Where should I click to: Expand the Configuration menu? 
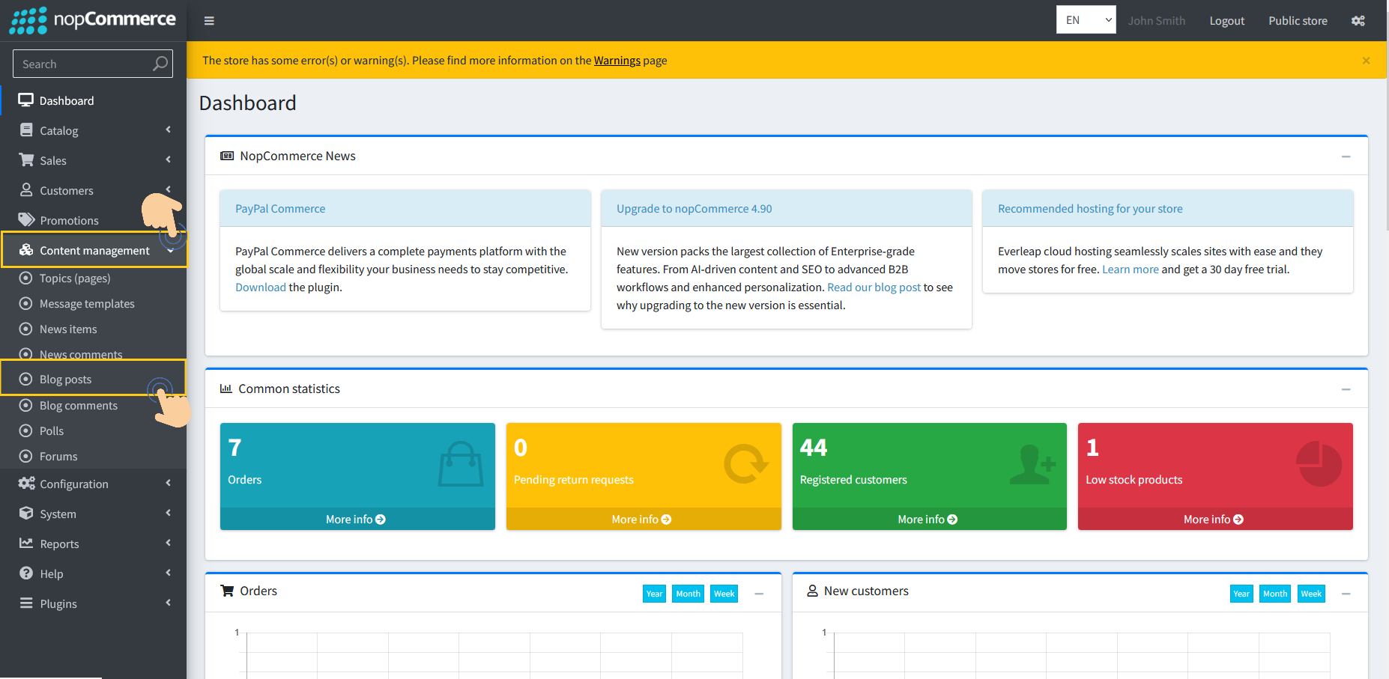point(73,484)
